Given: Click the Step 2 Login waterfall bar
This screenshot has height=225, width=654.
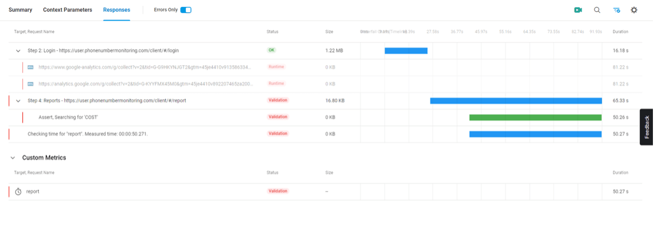Looking at the screenshot, I should point(406,51).
